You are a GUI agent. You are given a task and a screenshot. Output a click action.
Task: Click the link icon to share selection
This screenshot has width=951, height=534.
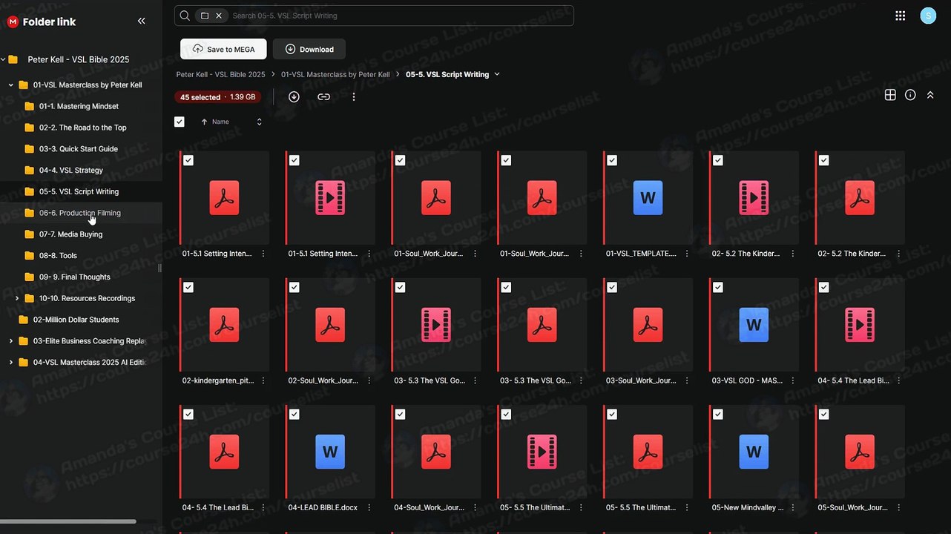pyautogui.click(x=323, y=96)
